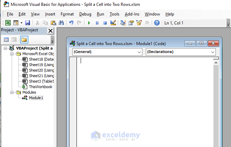Open the Insert menu
Screen dimensions: 231x147
pos(50,14)
